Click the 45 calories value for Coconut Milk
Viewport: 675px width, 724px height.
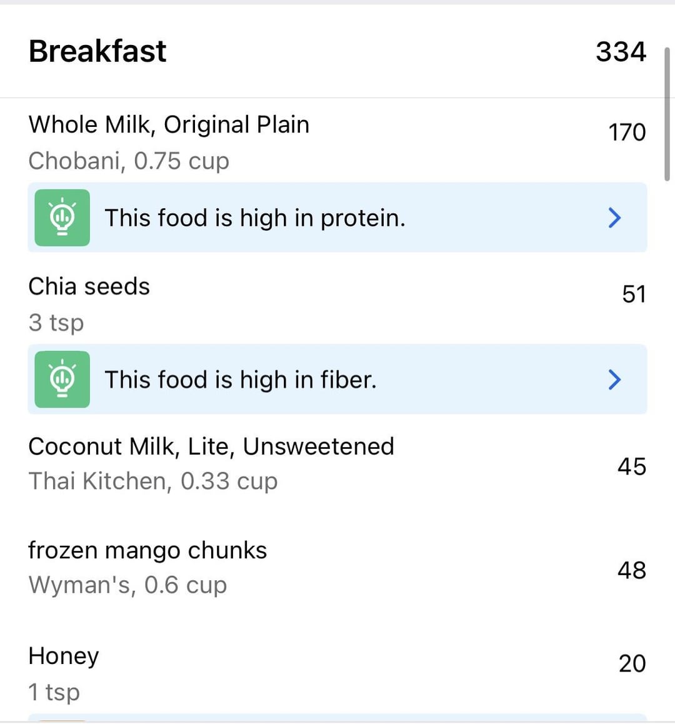pos(631,466)
